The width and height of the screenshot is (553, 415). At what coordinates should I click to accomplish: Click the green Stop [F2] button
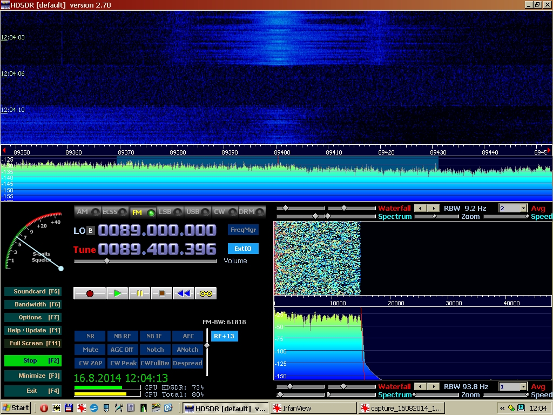tap(33, 360)
